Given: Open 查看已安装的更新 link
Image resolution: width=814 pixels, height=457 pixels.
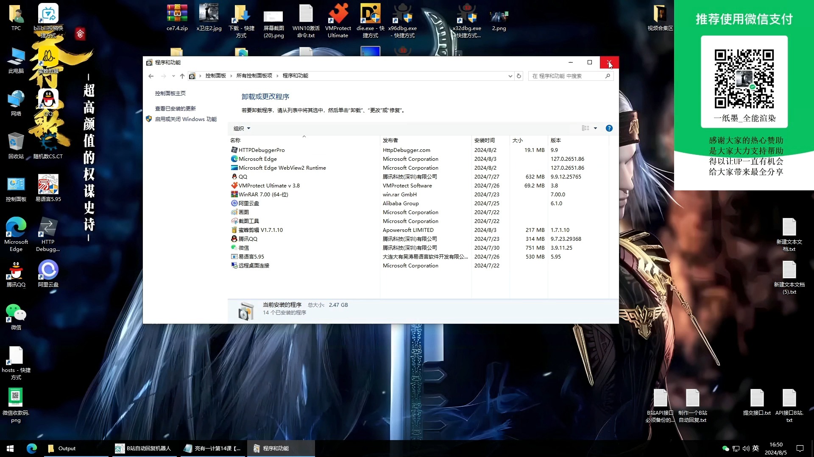Looking at the screenshot, I should pos(175,108).
